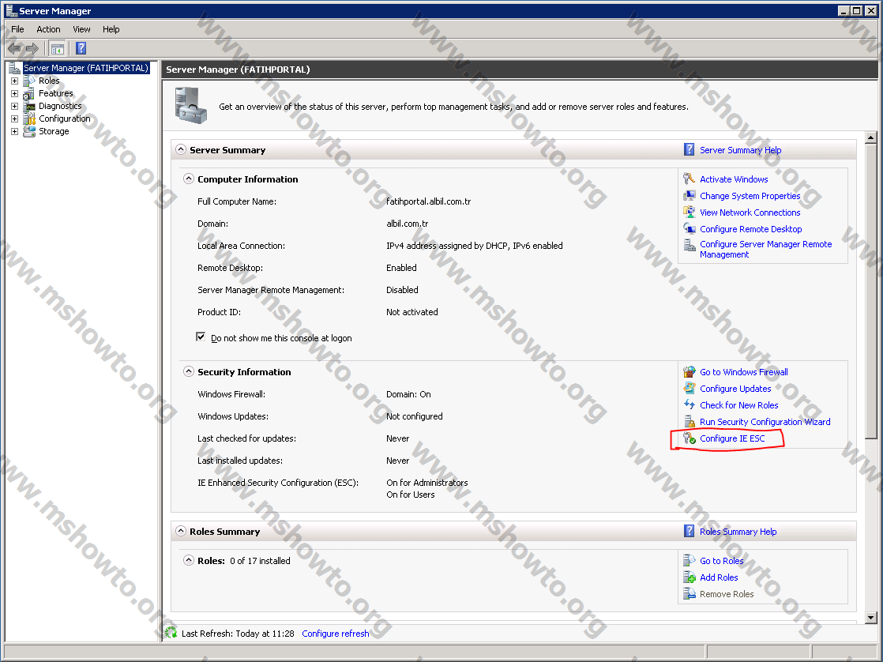The image size is (883, 662).
Task: Expand the Diagnostics tree node
Action: coord(15,106)
